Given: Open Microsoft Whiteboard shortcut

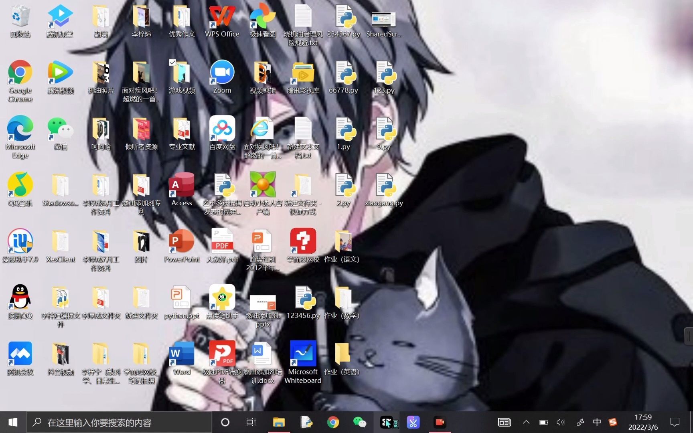Looking at the screenshot, I should [303, 362].
